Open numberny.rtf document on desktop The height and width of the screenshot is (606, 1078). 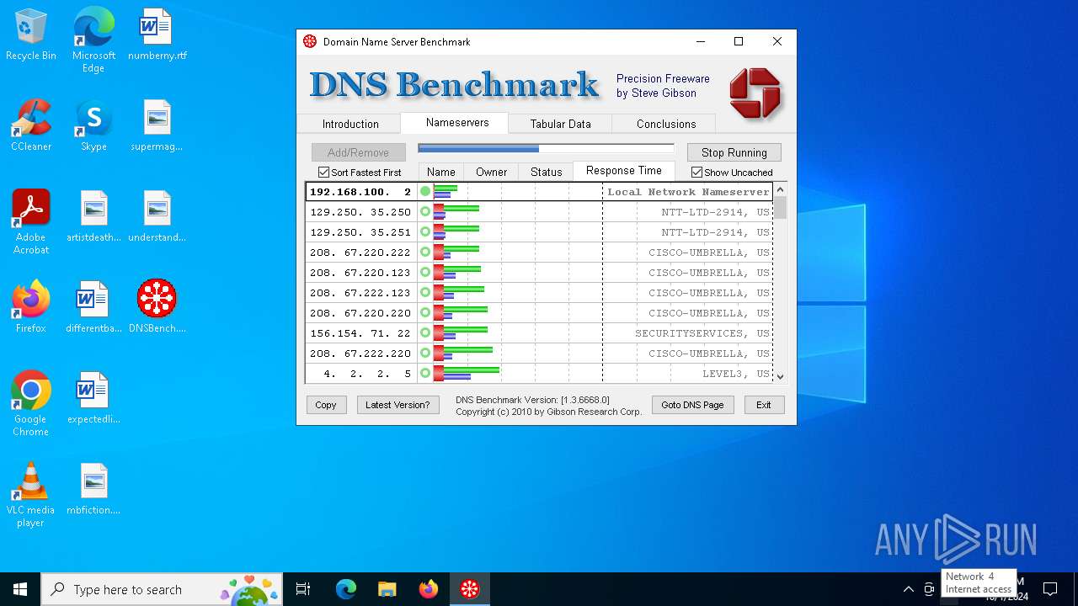tap(157, 35)
